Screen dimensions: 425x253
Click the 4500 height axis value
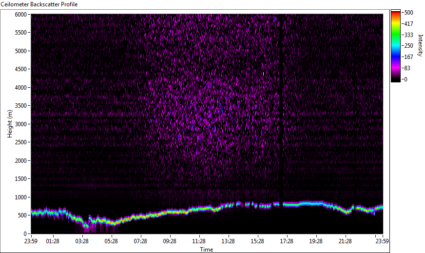click(x=20, y=69)
